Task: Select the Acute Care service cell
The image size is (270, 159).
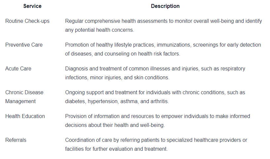Action: click(x=18, y=68)
